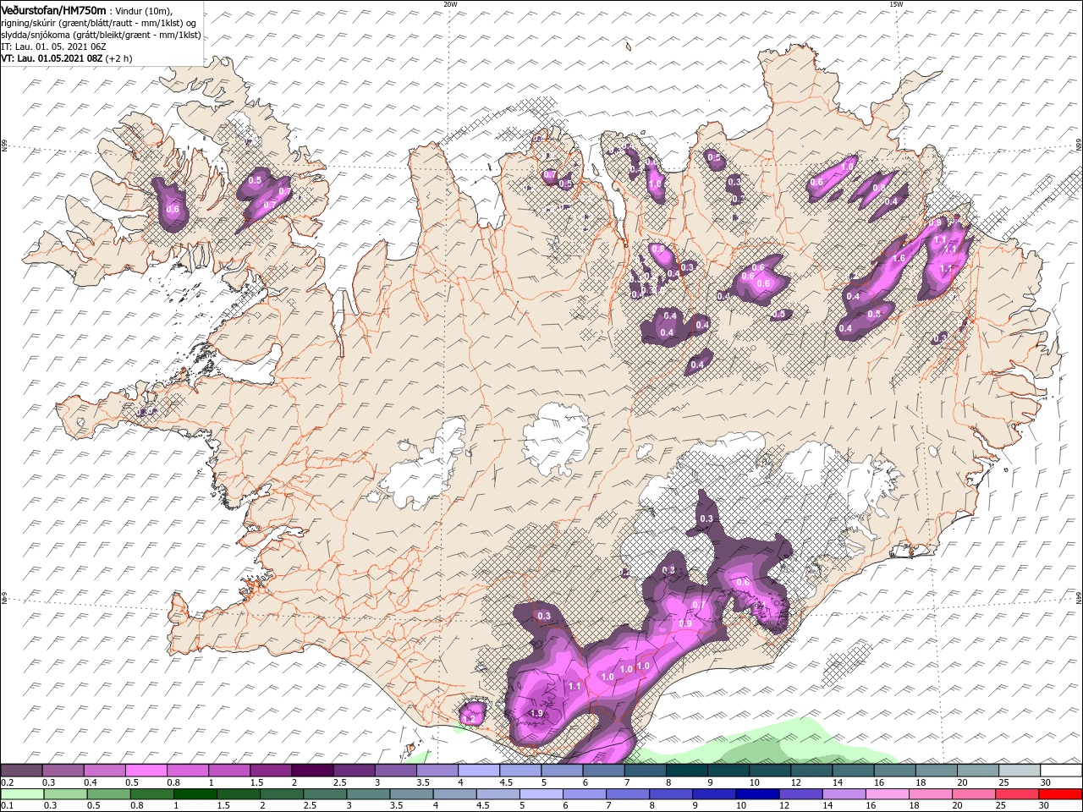Click the 15W longitude label at the top
This screenshot has height=812, width=1083.
[x=895, y=4]
